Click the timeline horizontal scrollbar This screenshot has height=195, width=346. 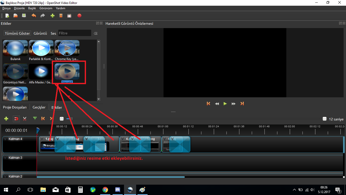[x=111, y=177]
